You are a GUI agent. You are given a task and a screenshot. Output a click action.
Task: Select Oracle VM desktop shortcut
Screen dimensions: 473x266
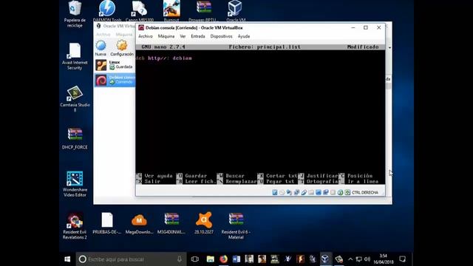[236, 11]
